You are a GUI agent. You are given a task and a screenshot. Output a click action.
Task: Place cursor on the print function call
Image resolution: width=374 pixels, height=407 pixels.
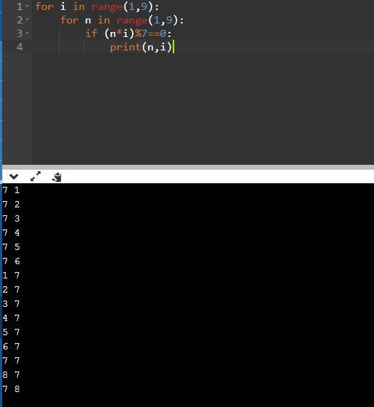(125, 47)
